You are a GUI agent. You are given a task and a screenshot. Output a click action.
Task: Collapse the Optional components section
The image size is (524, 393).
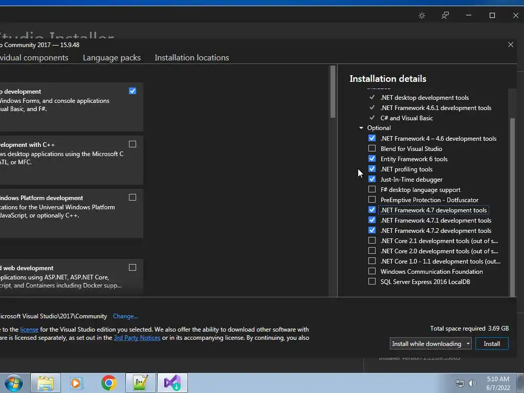point(361,128)
